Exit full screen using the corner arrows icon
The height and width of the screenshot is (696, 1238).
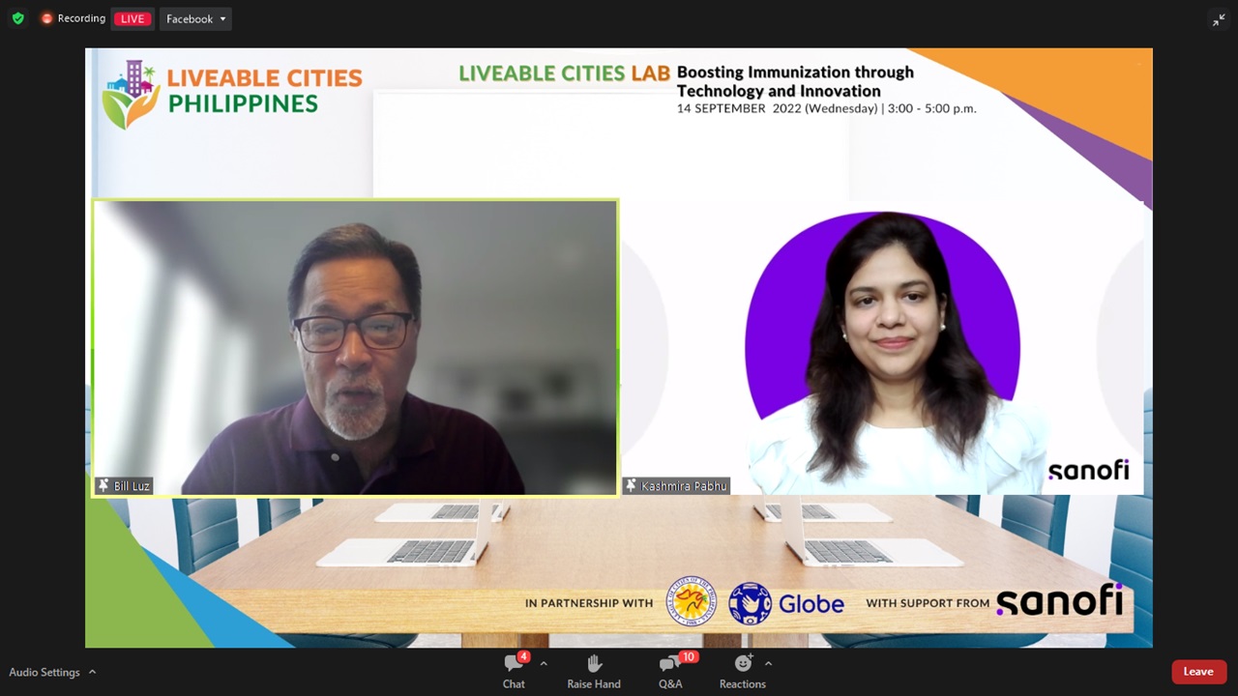[1219, 19]
